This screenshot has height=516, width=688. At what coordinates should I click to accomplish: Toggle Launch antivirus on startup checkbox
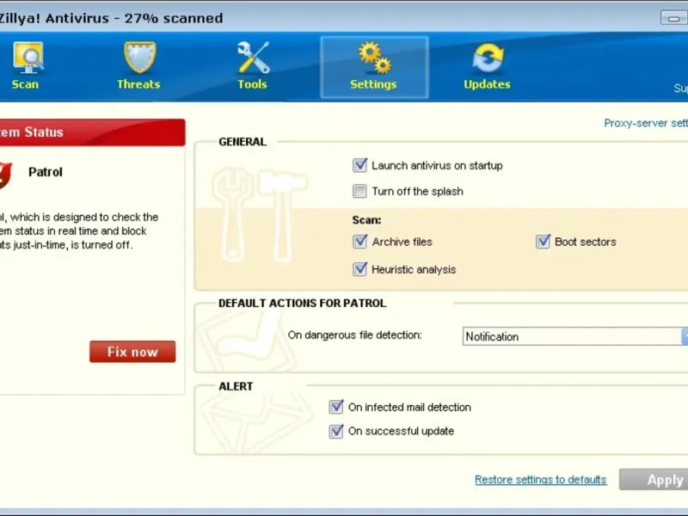(359, 165)
